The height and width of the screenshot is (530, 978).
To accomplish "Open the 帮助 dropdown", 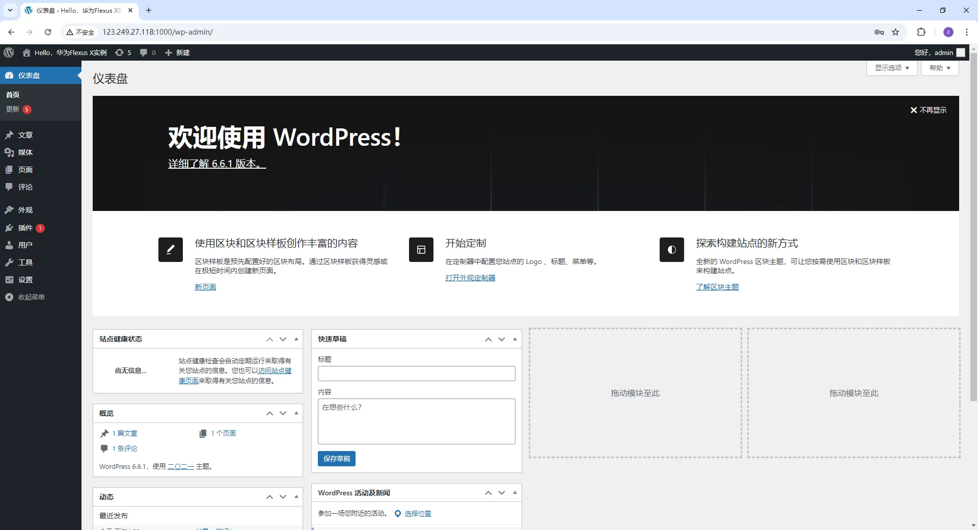I will pos(940,68).
